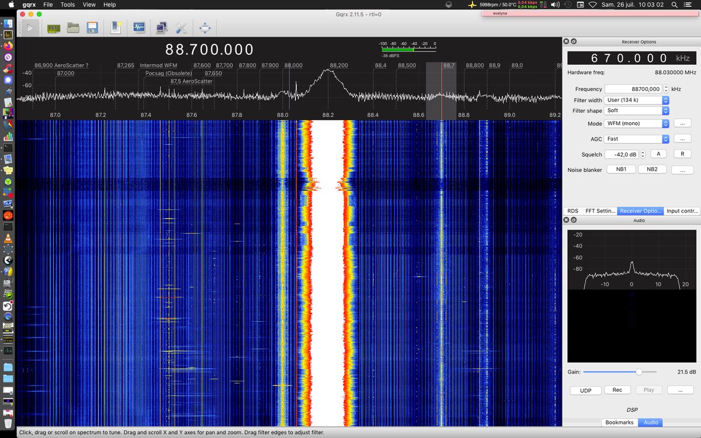Click the 86,900 AeroScatter ? bookmark label
This screenshot has width=701, height=438.
pyautogui.click(x=61, y=65)
